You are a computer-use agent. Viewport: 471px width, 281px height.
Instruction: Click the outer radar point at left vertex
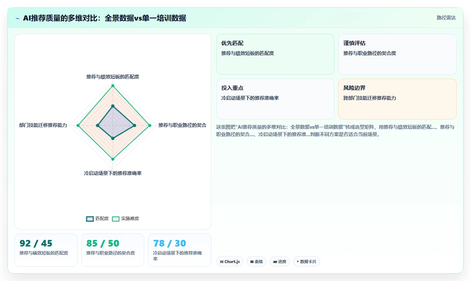click(78, 125)
